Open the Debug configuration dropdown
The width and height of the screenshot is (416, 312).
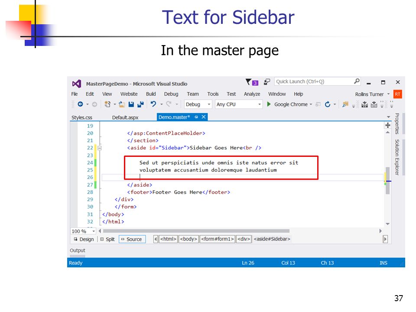pos(198,104)
